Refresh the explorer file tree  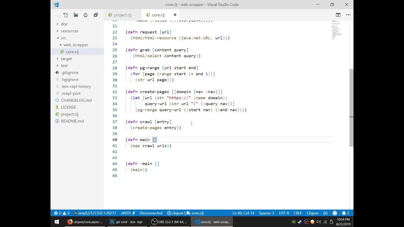86,15
